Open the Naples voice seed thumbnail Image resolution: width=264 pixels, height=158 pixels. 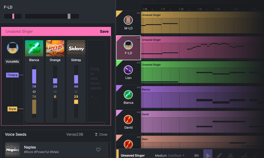(12, 149)
